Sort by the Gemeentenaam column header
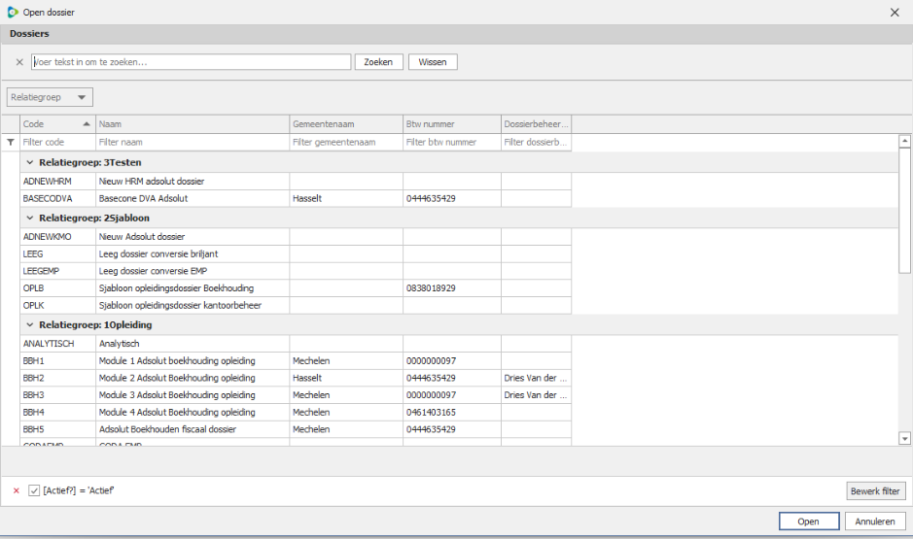The width and height of the screenshot is (913, 539). point(346,124)
